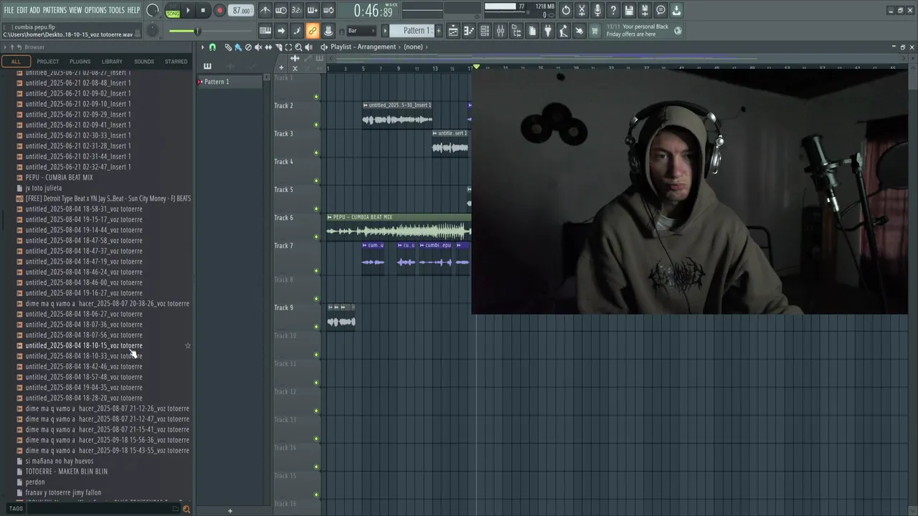
Task: Switch browser to the STARRED tab
Action: 176,62
